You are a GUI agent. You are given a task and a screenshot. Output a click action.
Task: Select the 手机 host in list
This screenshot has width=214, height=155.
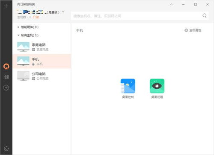(42, 61)
